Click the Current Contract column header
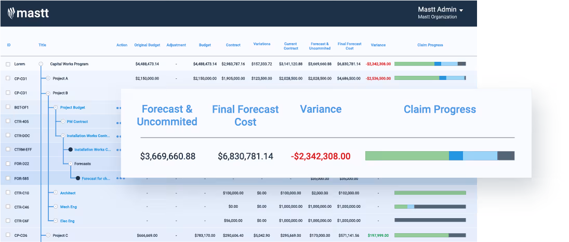 (290, 46)
